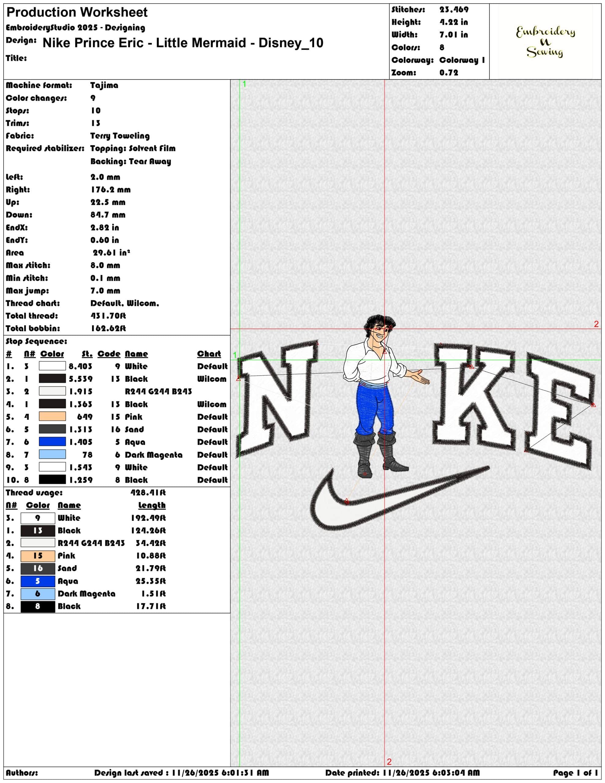The width and height of the screenshot is (605, 783).
Task: Click thread chart value 'Default, Wilcom,'
Action: click(x=125, y=303)
